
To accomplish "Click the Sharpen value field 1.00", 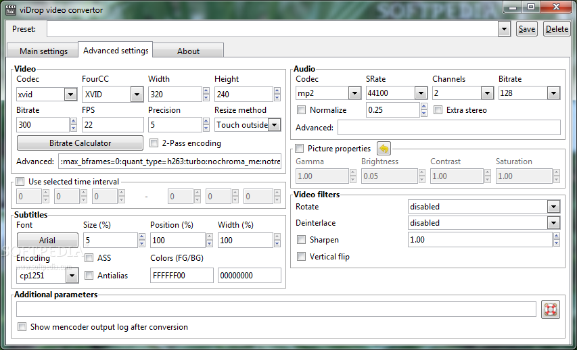I will point(480,240).
